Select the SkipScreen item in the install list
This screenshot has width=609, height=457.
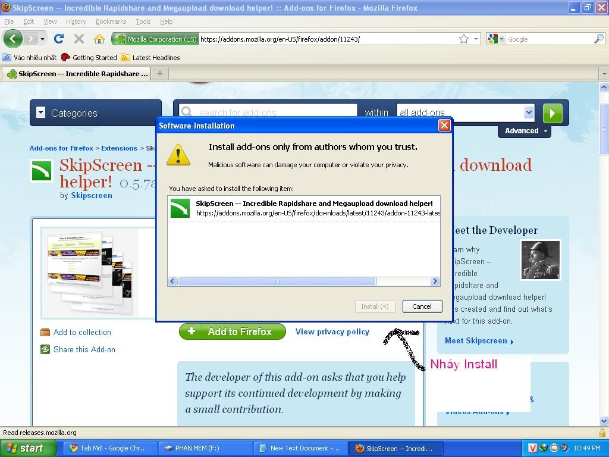pyautogui.click(x=304, y=208)
